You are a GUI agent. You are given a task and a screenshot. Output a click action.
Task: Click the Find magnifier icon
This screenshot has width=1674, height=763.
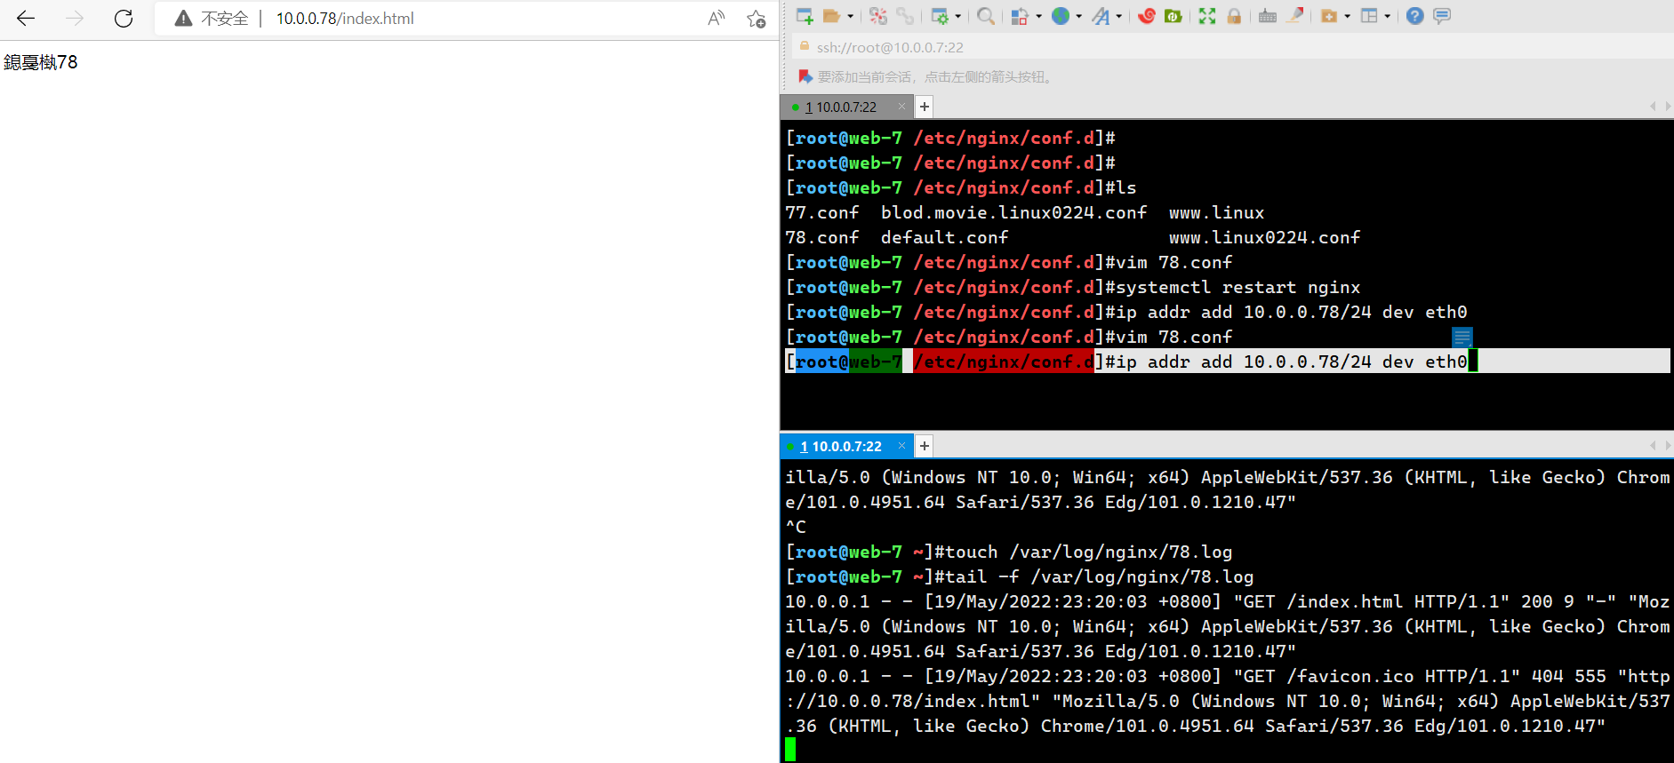[986, 16]
